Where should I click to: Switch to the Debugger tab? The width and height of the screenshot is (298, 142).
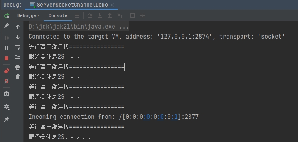28,15
